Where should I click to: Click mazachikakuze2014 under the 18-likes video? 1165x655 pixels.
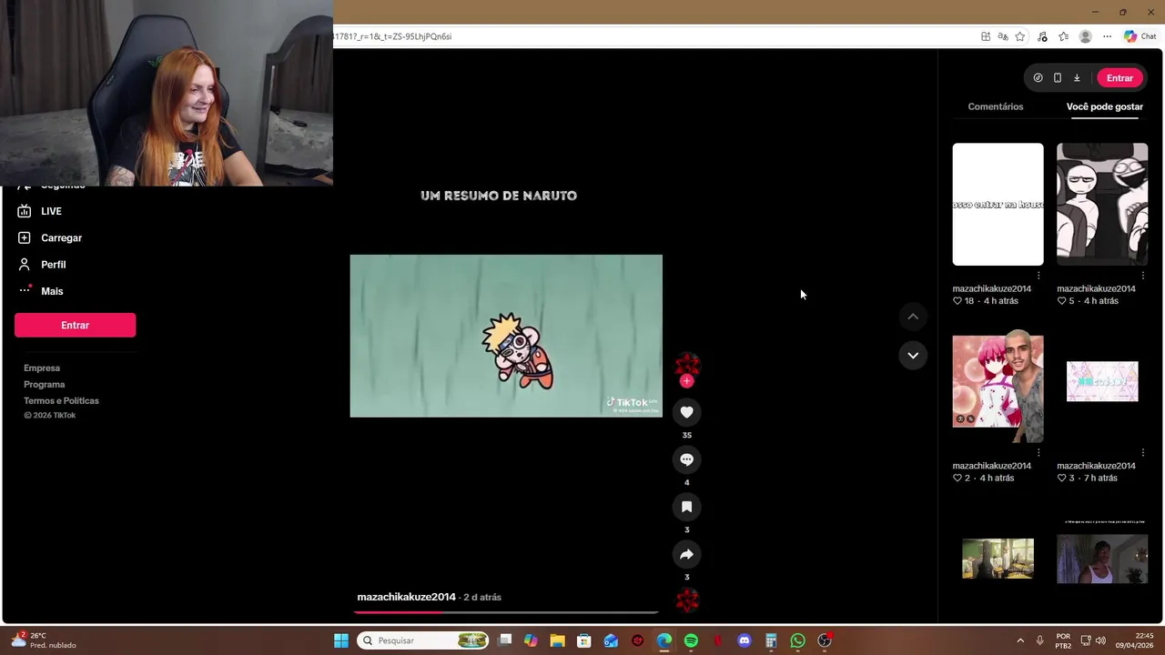[991, 288]
